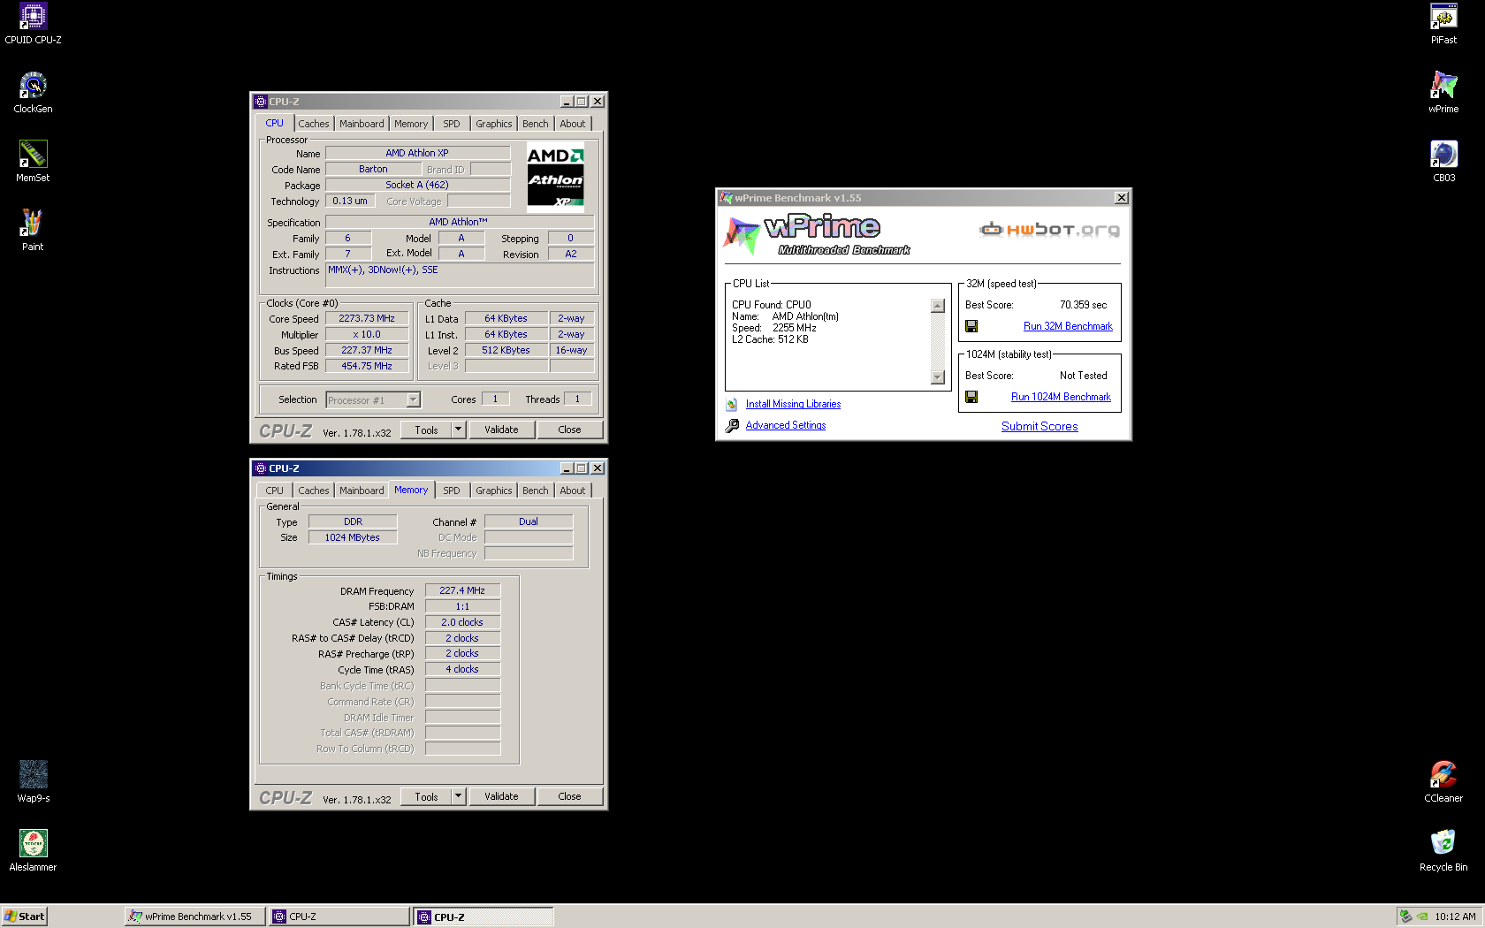The image size is (1485, 928).
Task: Click Validate in the bottom CPU-Z window
Action: click(501, 796)
